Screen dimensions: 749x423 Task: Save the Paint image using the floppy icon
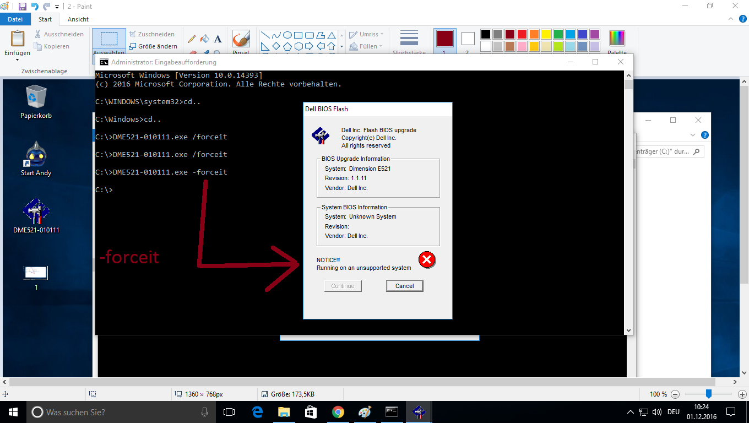(23, 7)
